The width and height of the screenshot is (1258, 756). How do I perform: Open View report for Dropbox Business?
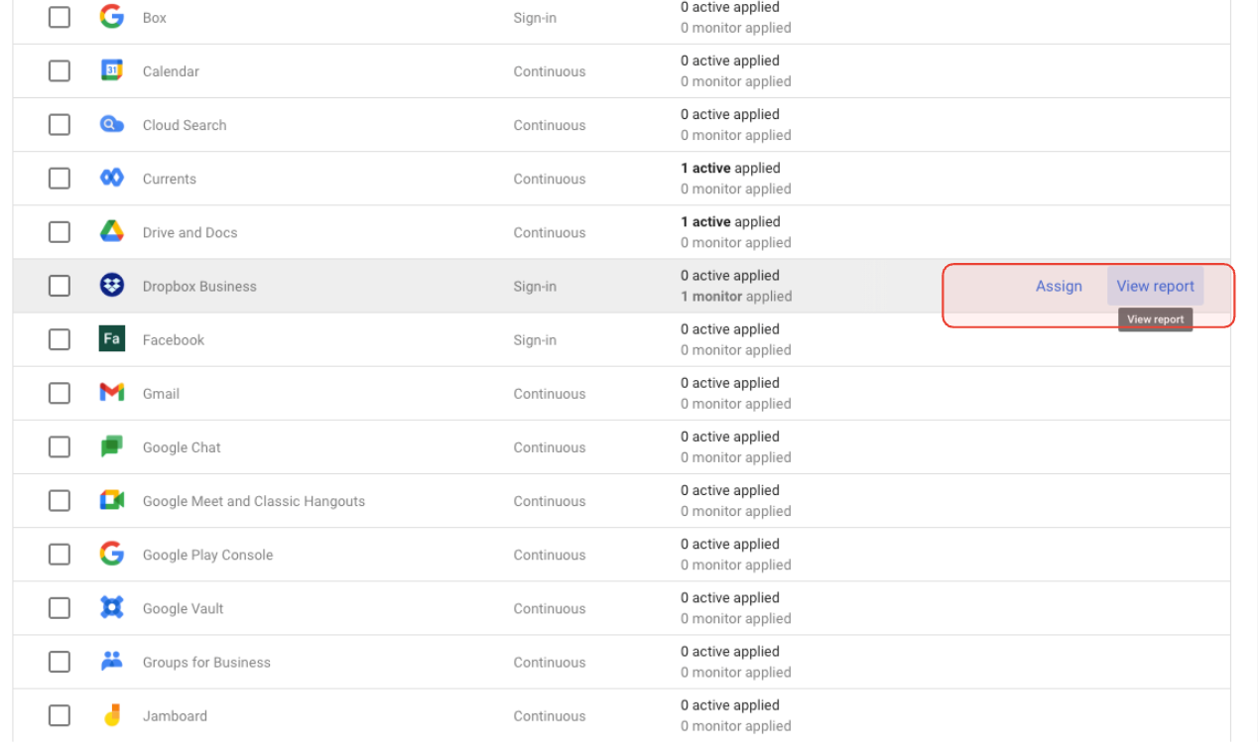click(1155, 286)
